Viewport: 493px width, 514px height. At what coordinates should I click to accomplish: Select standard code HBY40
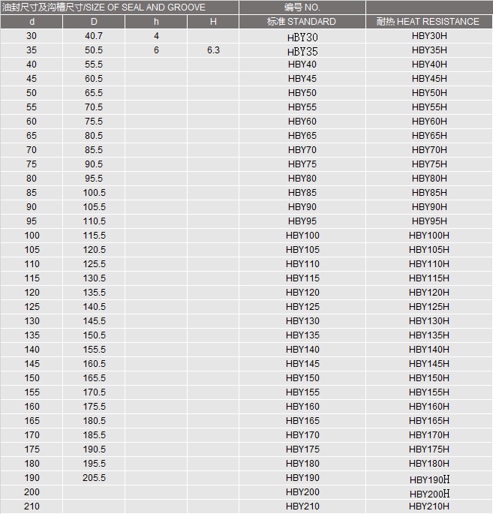[302, 65]
